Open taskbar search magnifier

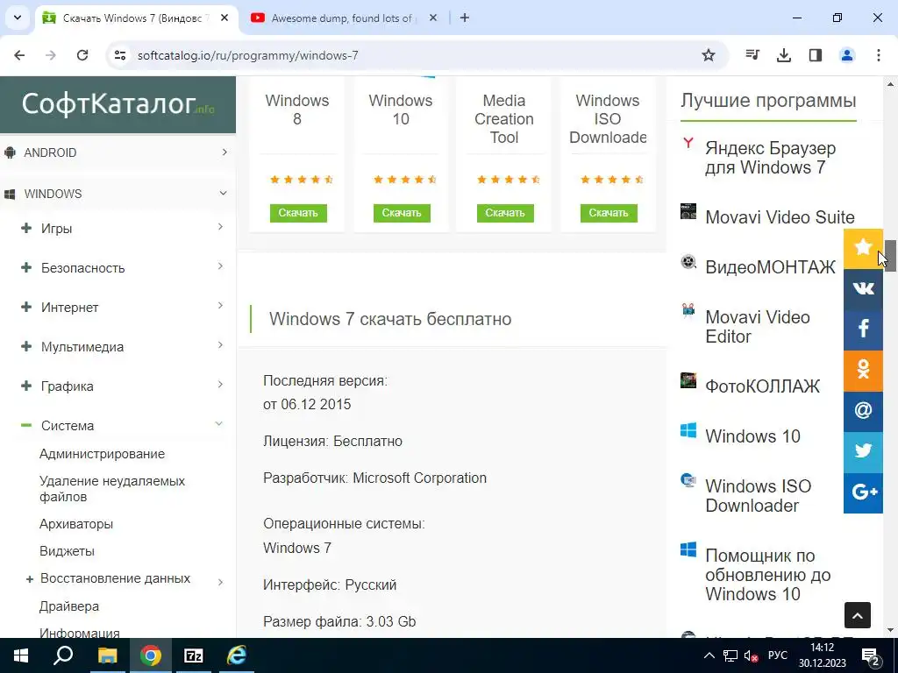click(63, 655)
